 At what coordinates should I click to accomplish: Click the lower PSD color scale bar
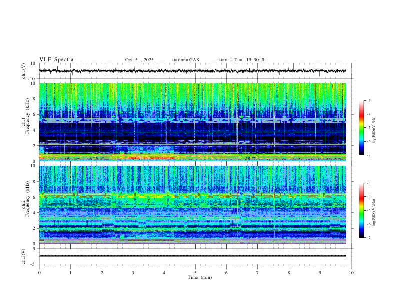tap(362, 210)
